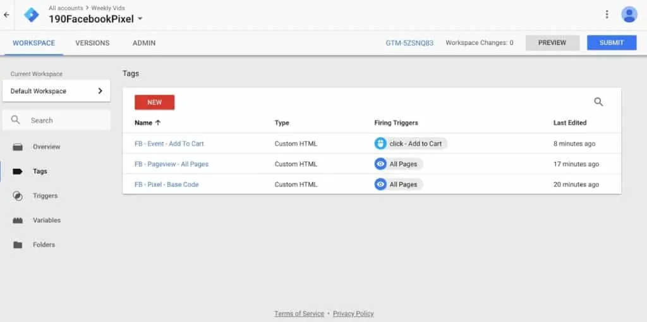Click the Weekly Vids breadcrumb

108,8
